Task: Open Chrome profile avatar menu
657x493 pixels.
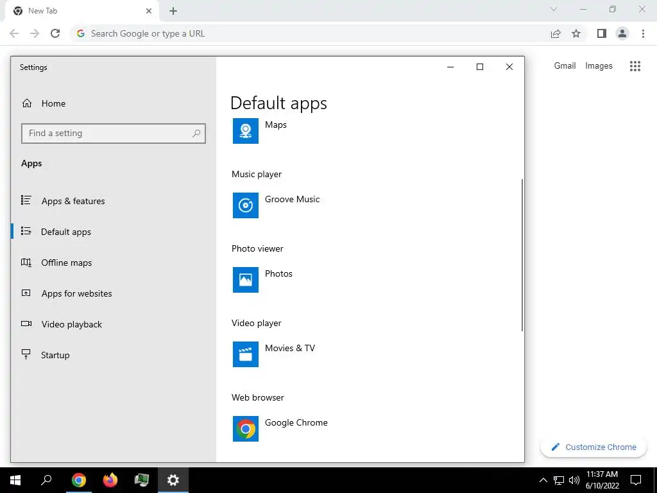Action: click(x=622, y=33)
